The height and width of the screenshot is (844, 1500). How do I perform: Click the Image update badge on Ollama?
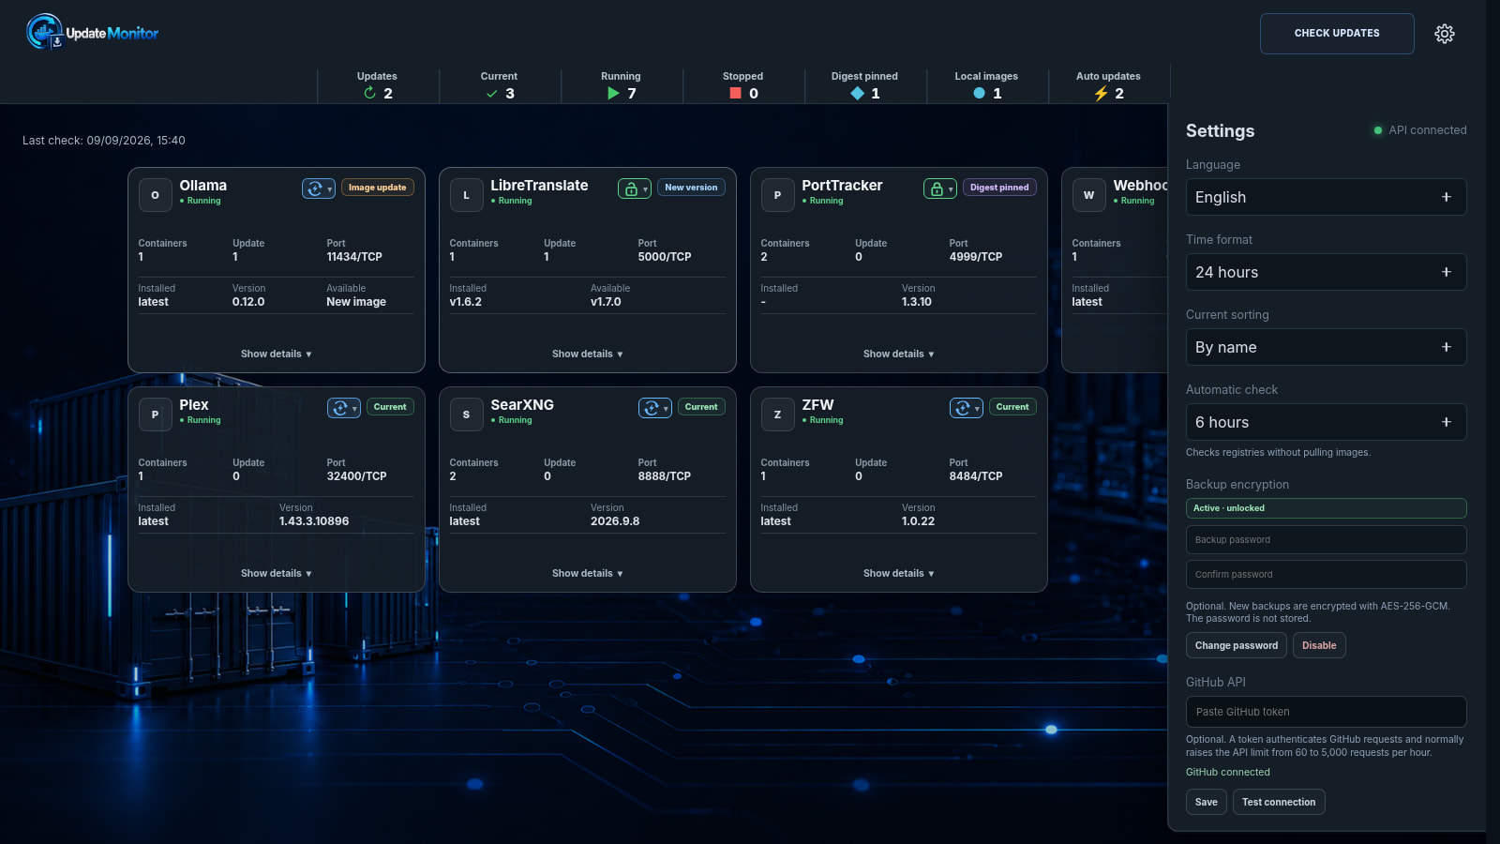point(378,188)
